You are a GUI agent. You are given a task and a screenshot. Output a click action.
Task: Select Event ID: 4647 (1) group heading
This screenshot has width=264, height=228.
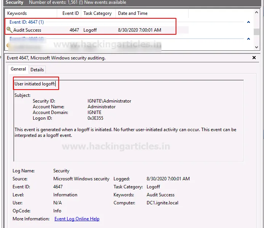pyautogui.click(x=27, y=22)
